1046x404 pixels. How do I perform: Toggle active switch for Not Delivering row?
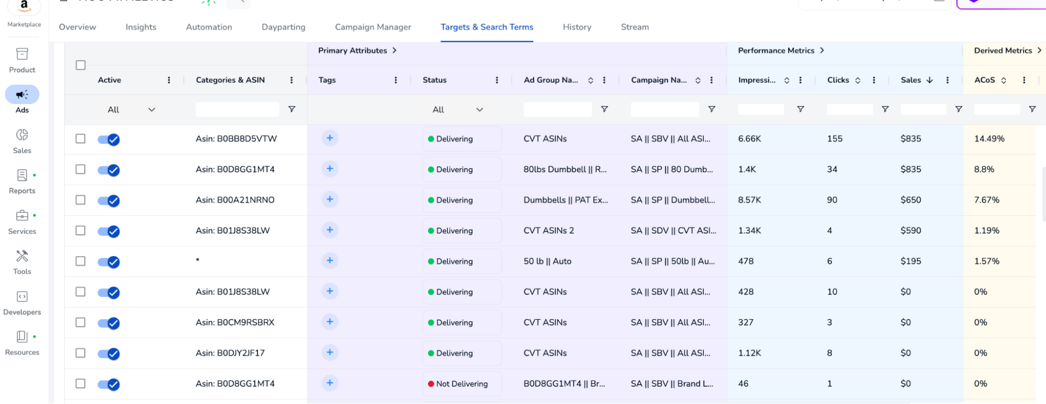tap(109, 384)
